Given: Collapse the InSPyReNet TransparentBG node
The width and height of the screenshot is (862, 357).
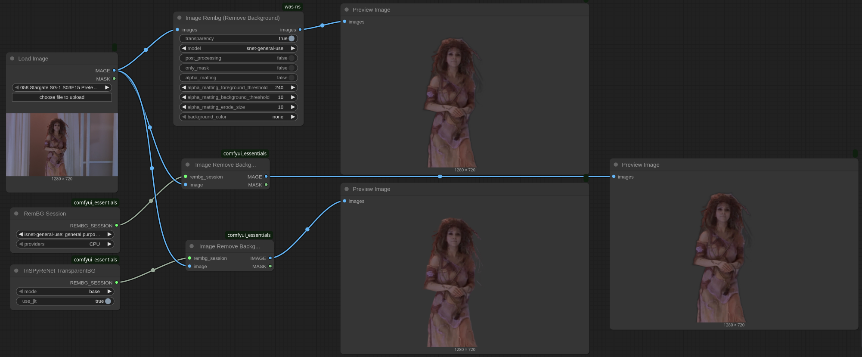Looking at the screenshot, I should click(x=16, y=271).
